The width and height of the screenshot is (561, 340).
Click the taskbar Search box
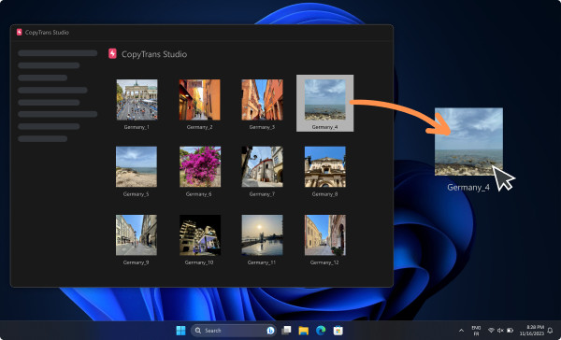[233, 331]
